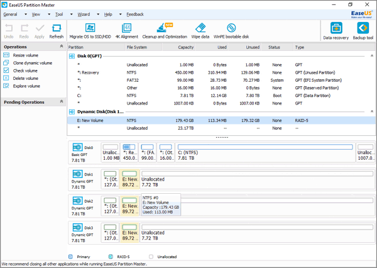Open the Feedback menu
Image resolution: width=377 pixels, height=268 pixels.
point(135,14)
